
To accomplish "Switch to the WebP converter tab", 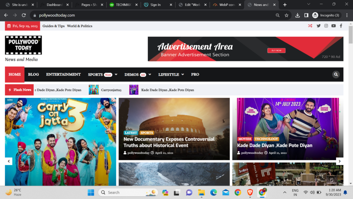I will [227, 4].
